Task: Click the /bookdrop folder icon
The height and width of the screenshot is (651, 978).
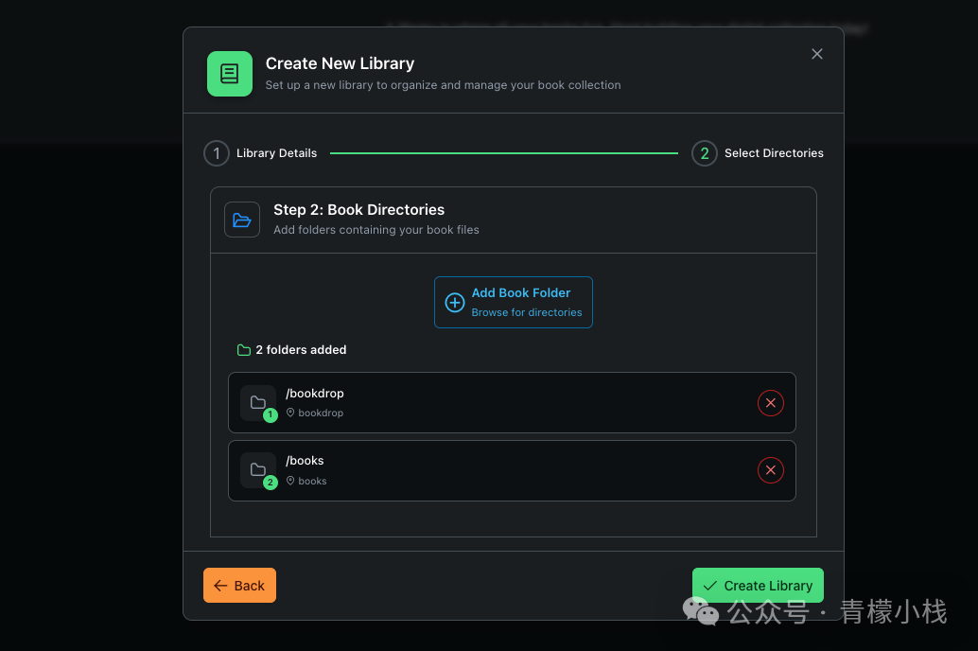Action: tap(257, 402)
